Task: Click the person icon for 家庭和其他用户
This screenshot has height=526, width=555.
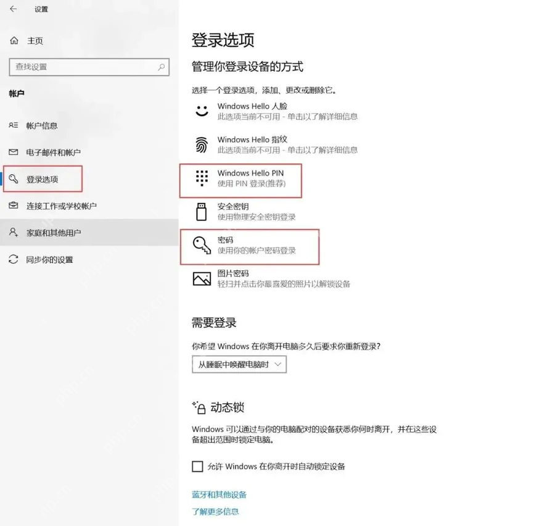Action: pos(14,232)
